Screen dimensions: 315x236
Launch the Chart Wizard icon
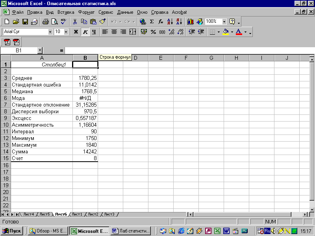[191, 22]
